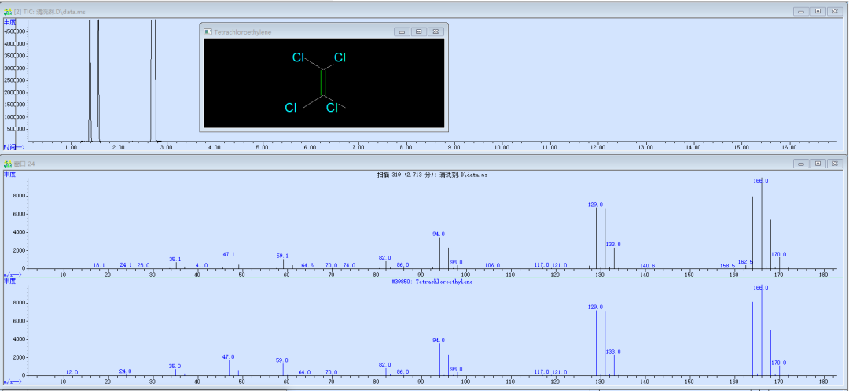The image size is (849, 391).
Task: Click the 94.0 peak in the library spectrum
Action: [x=439, y=360]
